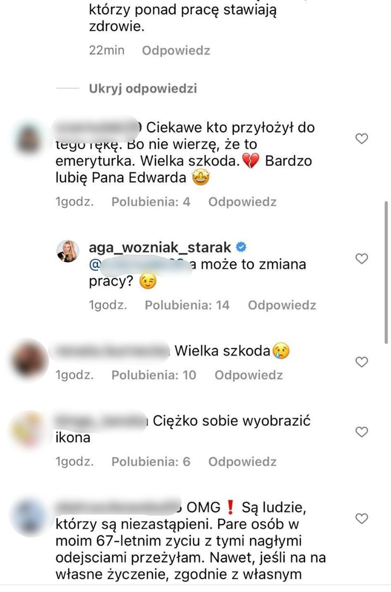Reply to the 22min comment via Odpowiedz
The height and width of the screenshot is (592, 391).
pyautogui.click(x=176, y=50)
